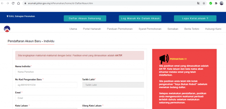This screenshot has height=109, width=226.
Task: Click the browser forward arrow
Action: pyautogui.click(x=8, y=3)
